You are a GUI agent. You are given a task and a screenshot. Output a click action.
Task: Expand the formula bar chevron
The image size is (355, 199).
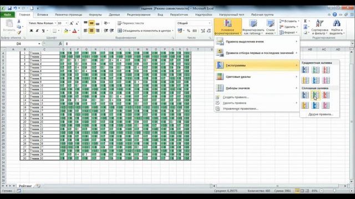tap(352, 44)
